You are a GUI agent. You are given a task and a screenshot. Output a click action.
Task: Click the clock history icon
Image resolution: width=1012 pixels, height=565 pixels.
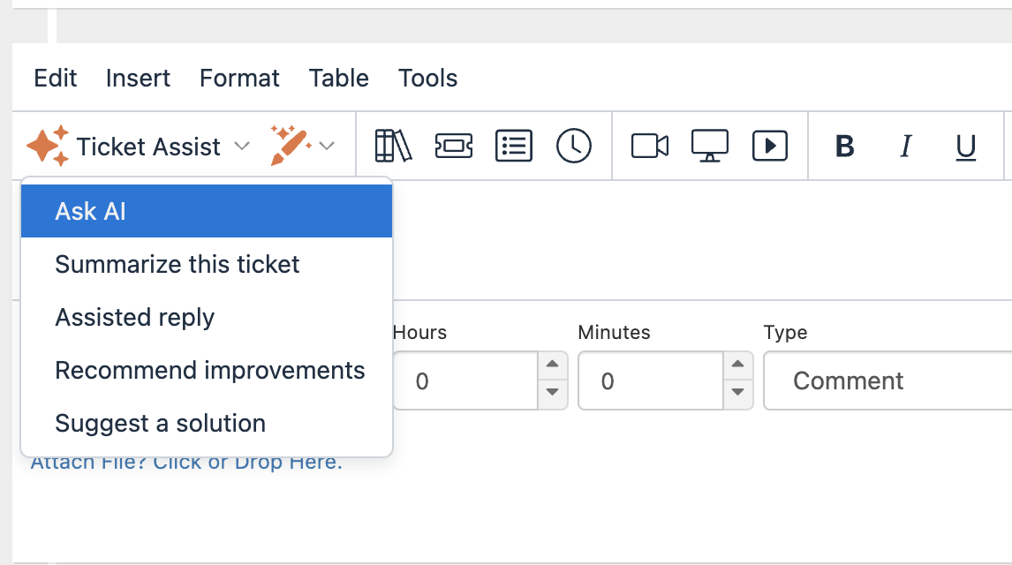574,146
